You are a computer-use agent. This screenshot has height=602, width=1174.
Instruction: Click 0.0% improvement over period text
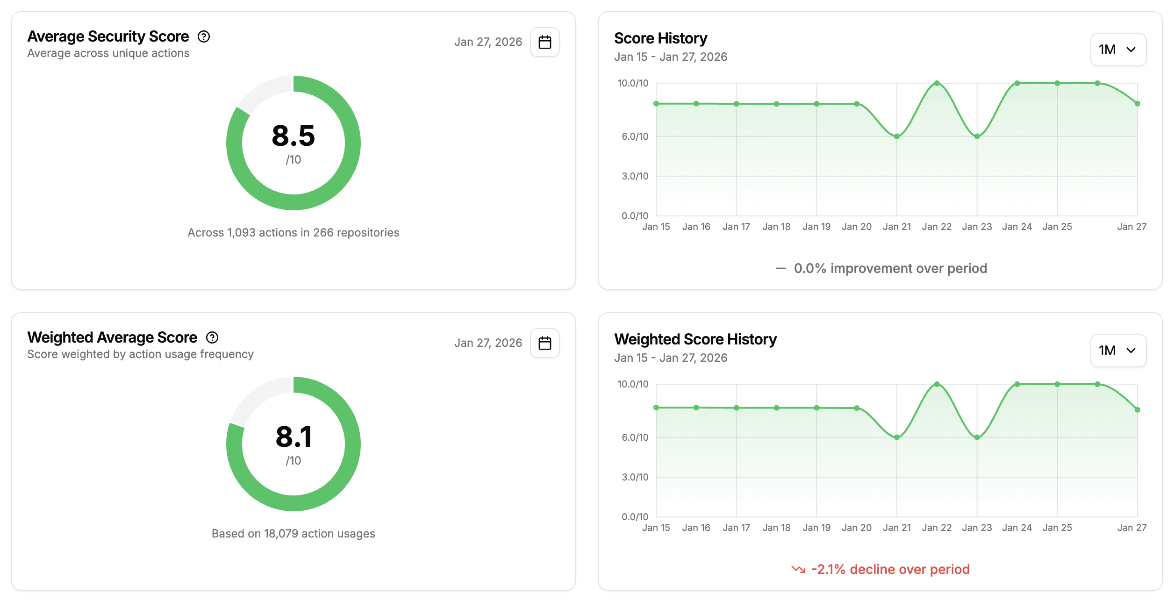[x=890, y=268]
